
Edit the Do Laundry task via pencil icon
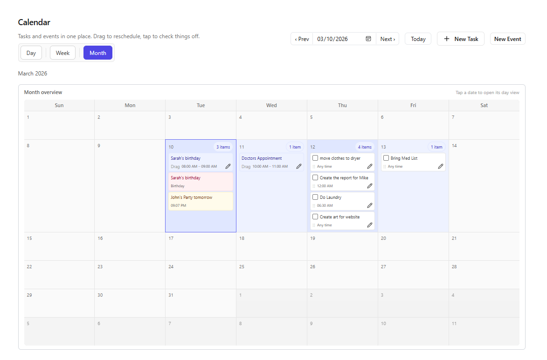[370, 205]
